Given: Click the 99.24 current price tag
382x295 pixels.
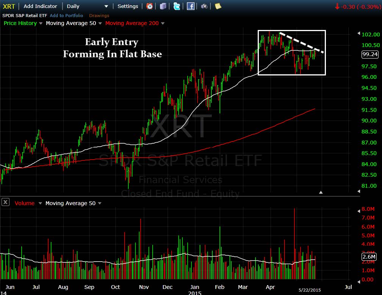Looking at the screenshot, I should (x=370, y=54).
